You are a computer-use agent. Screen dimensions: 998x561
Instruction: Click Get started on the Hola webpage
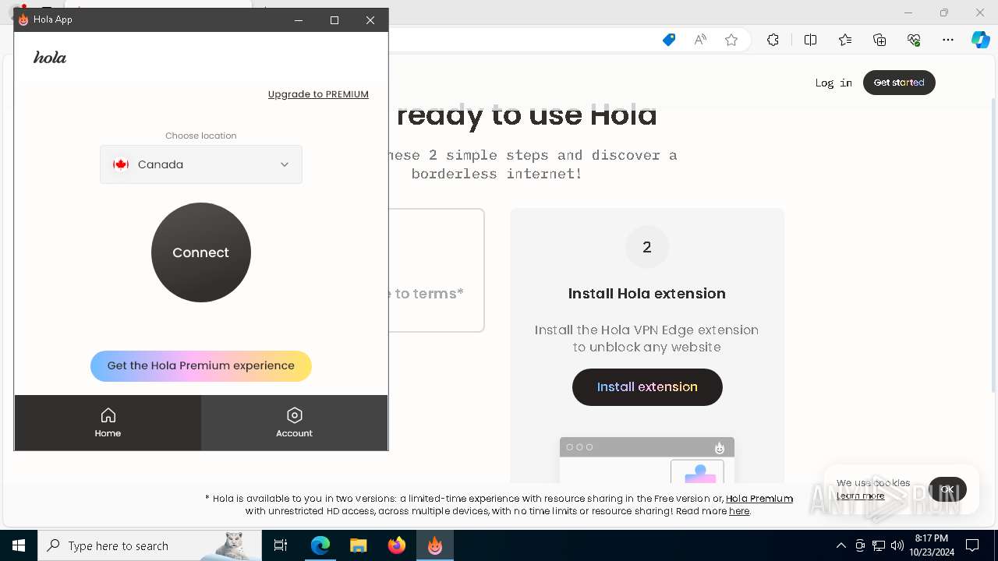coord(899,83)
